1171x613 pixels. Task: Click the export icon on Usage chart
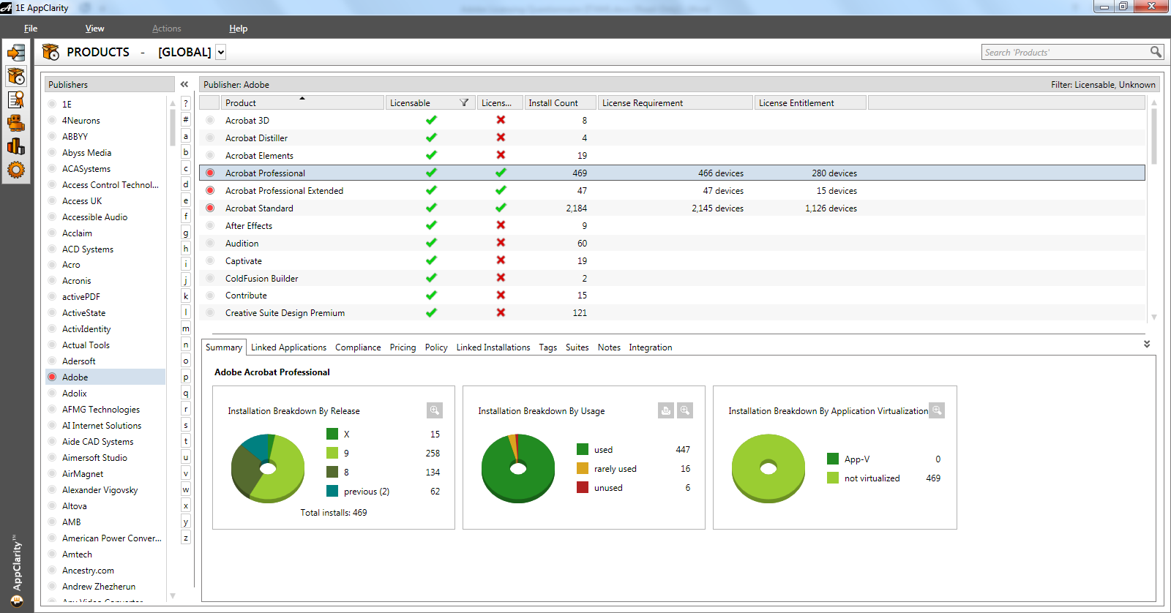[x=665, y=410]
